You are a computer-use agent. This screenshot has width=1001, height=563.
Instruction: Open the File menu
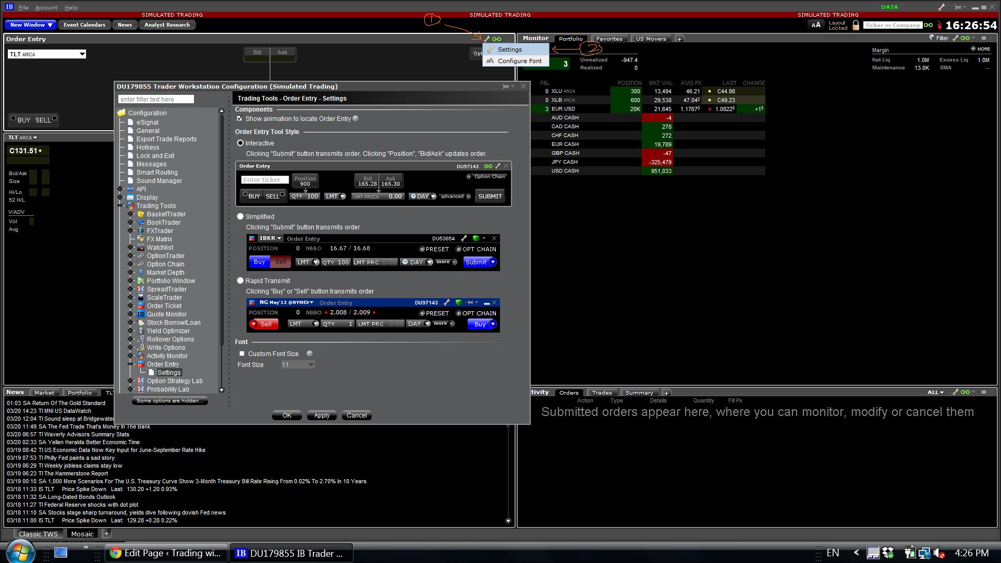point(23,7)
